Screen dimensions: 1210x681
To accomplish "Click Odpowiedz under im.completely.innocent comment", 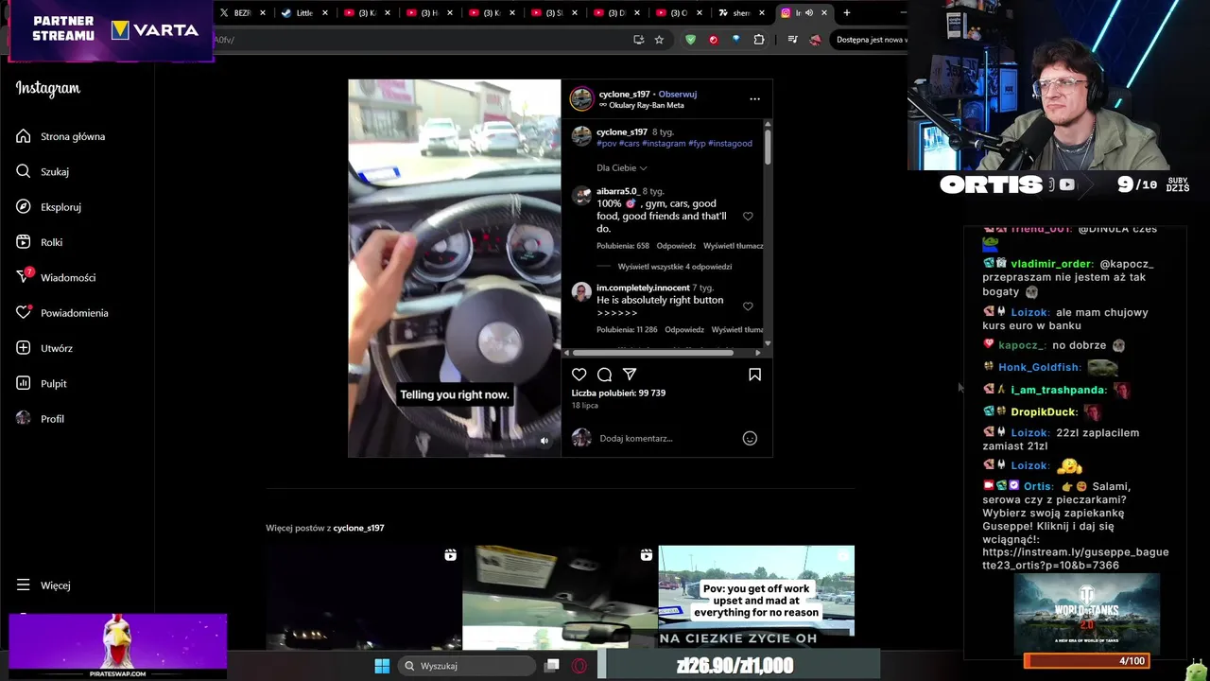I will point(684,330).
